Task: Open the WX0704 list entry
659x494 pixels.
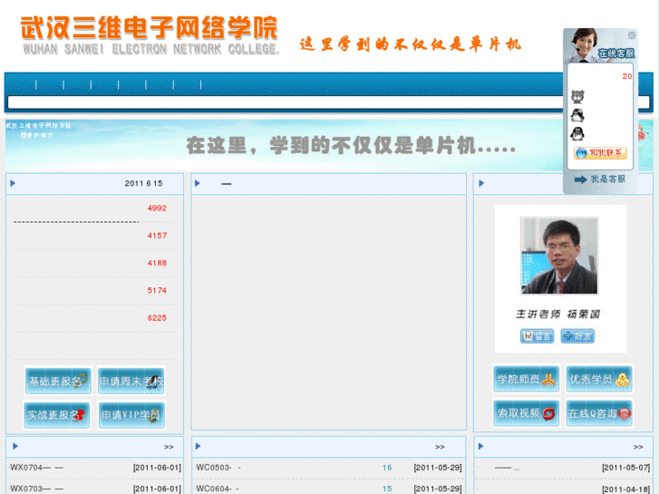Action: [x=36, y=468]
